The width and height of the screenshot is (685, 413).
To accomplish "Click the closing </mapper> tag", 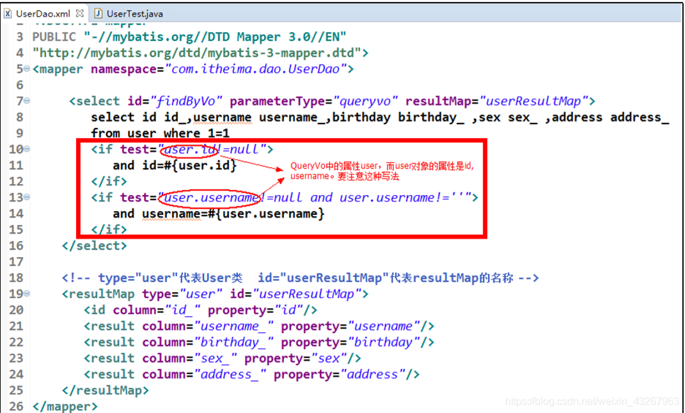I will 65,407.
